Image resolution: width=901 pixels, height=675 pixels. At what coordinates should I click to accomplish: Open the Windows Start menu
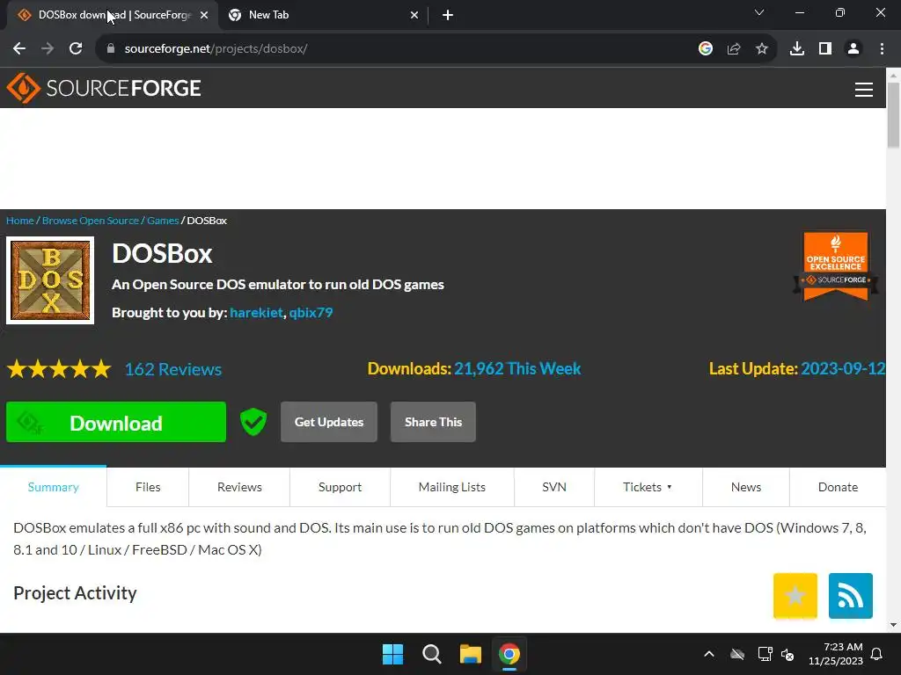tap(393, 654)
